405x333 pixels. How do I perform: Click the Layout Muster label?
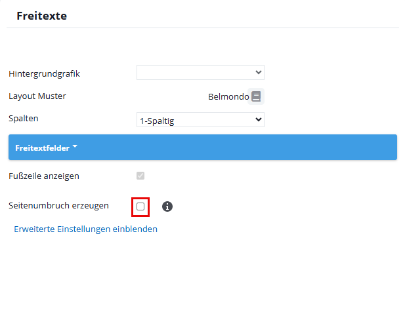tap(37, 96)
